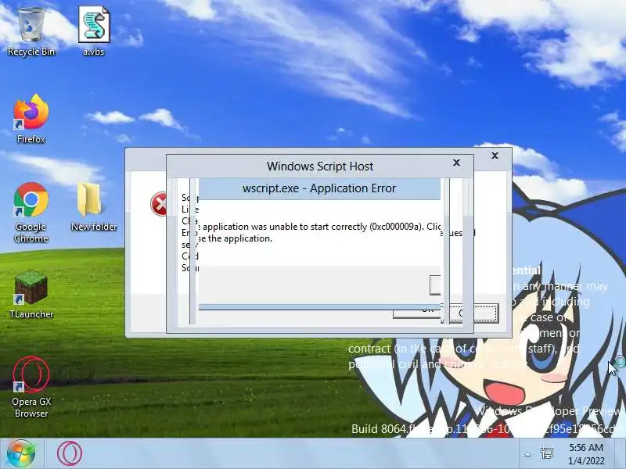Click the network tray icon

(x=546, y=453)
